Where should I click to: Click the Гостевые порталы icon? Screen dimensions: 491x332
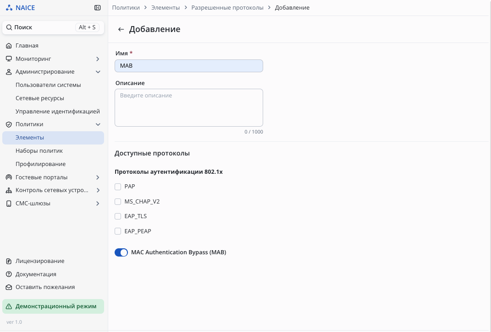9,177
